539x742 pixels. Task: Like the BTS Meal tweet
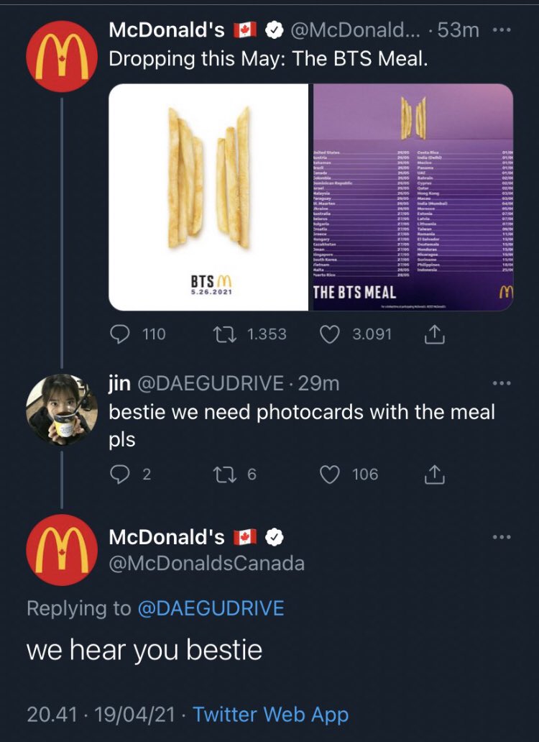point(330,334)
